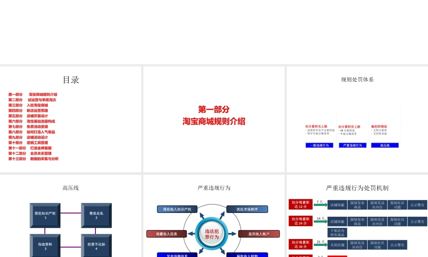Click the red 盗用他人帐户 label
This screenshot has height=257, width=428.
(259, 234)
